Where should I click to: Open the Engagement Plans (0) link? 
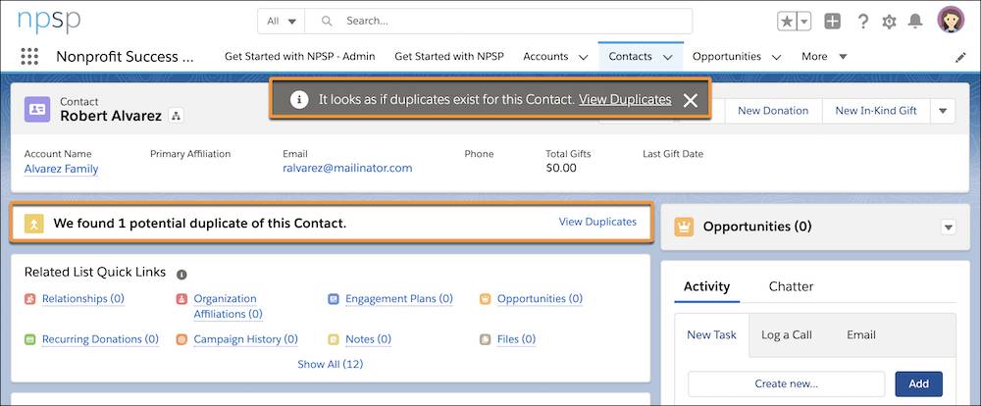point(399,299)
